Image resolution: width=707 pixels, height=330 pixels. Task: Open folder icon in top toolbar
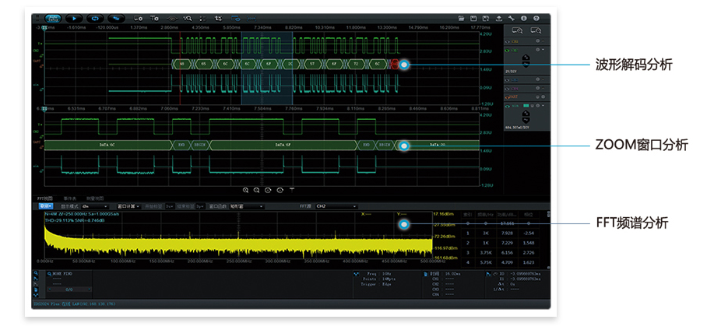tap(461, 19)
